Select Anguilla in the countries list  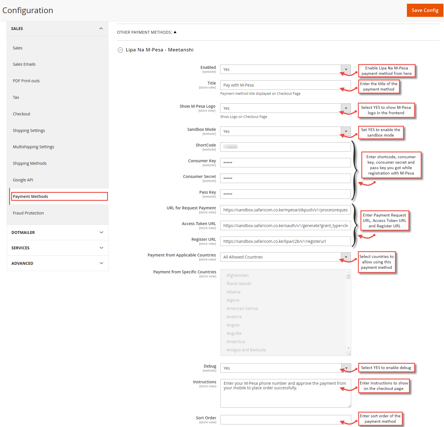234,333
